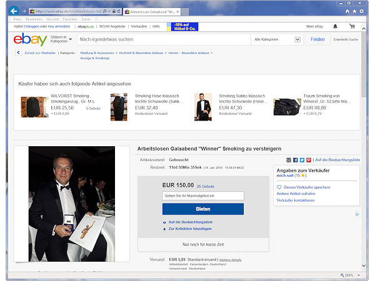The height and width of the screenshot is (281, 375).
Task: Share listing via email icon
Action: [289, 160]
